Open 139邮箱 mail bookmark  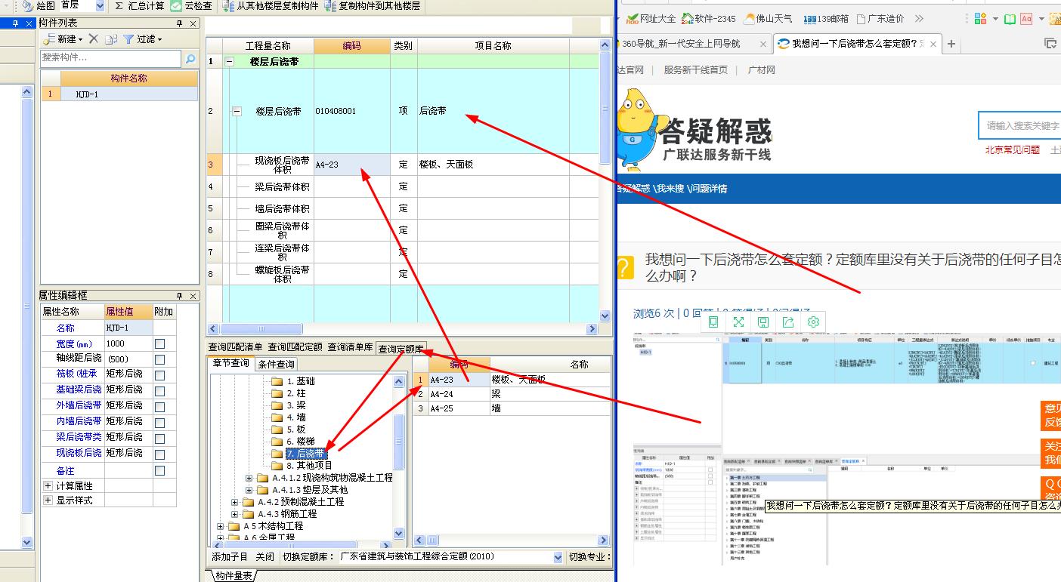[x=825, y=18]
